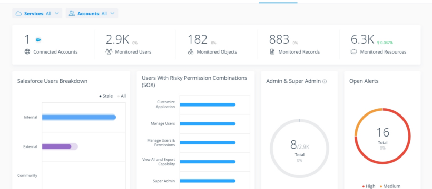The height and width of the screenshot is (189, 432).
Task: Toggle the High alerts legend item
Action: tap(369, 186)
